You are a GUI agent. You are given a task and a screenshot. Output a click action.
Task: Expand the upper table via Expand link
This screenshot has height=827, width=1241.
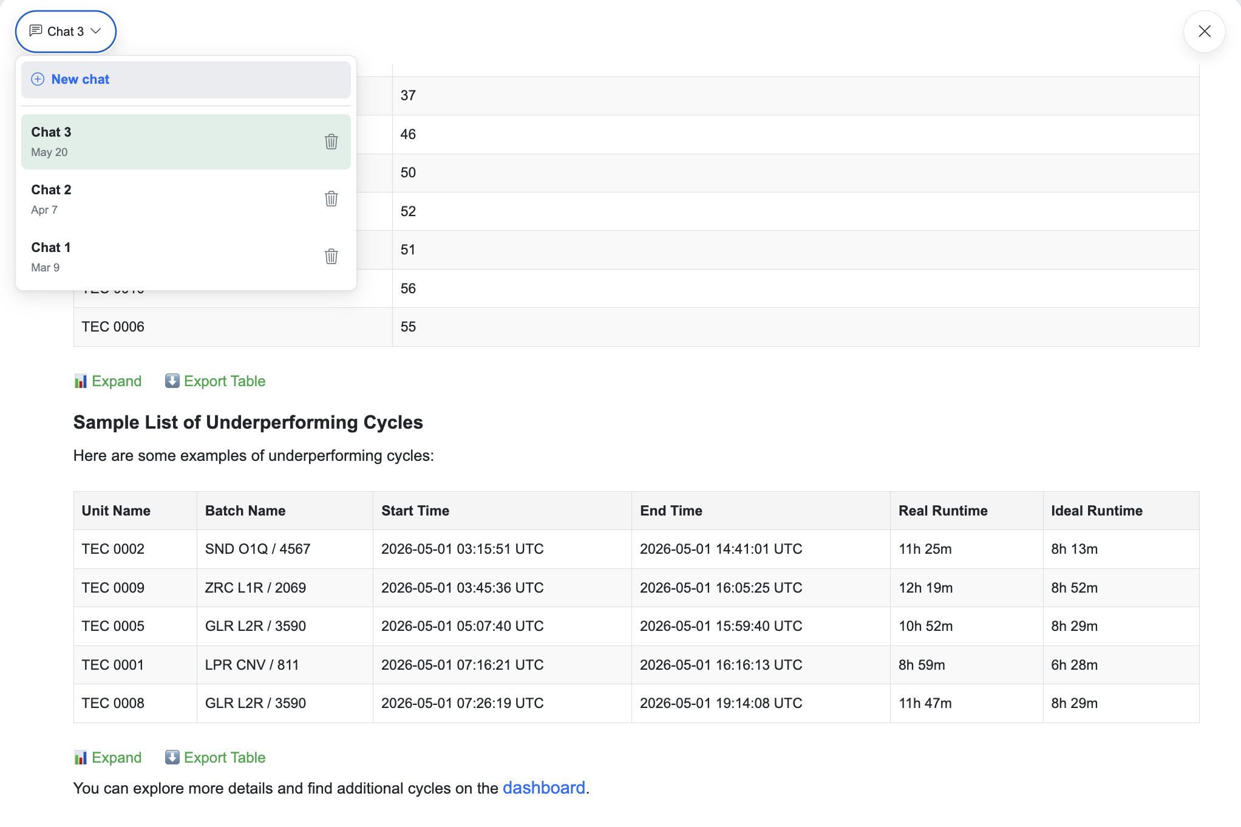click(x=107, y=381)
